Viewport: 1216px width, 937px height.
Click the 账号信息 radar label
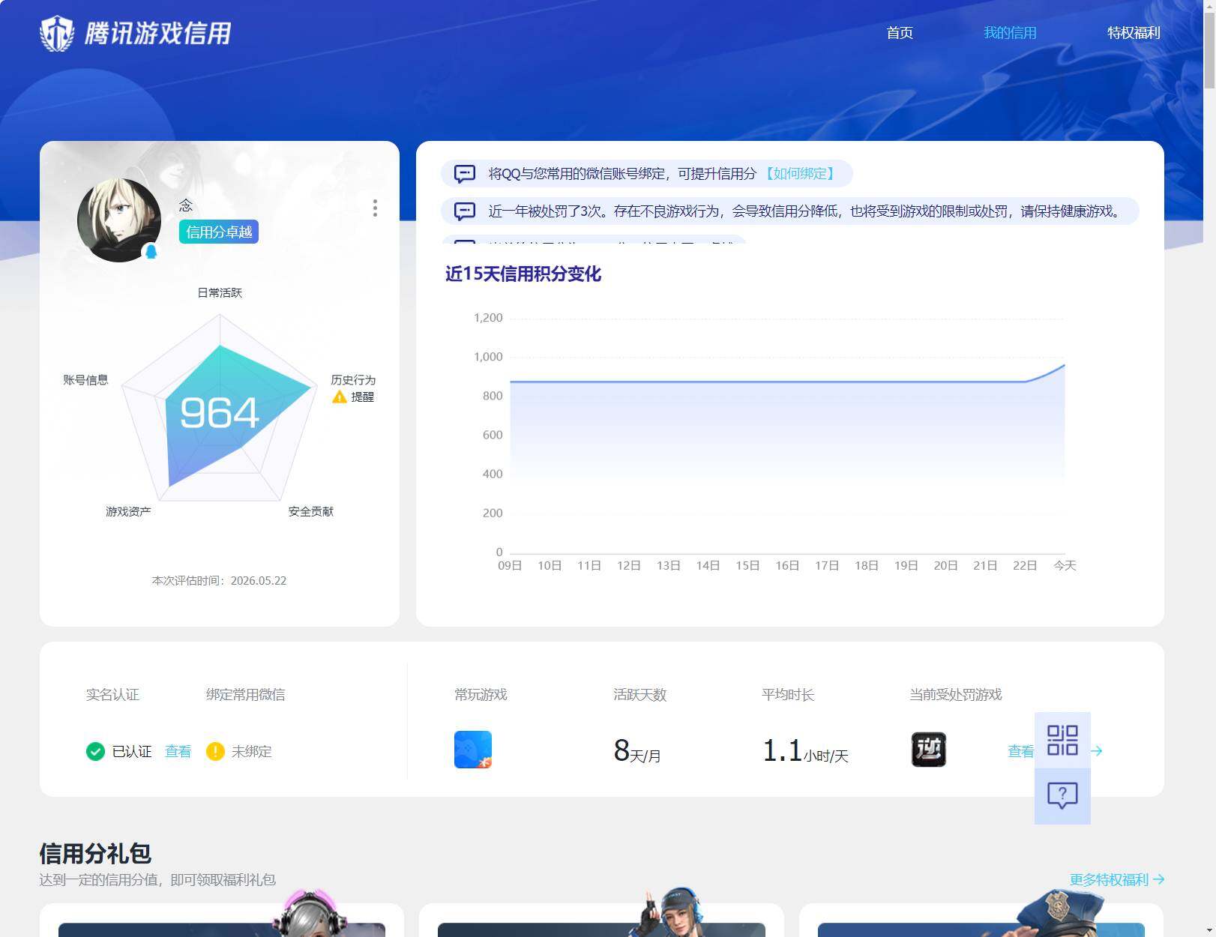[85, 380]
